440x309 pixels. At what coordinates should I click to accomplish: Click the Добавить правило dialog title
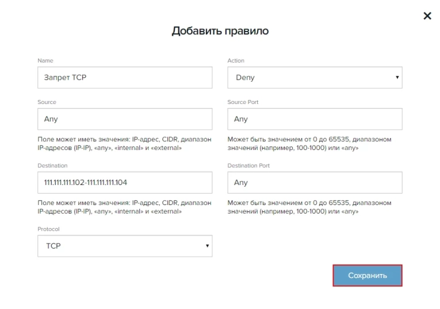tap(220, 31)
